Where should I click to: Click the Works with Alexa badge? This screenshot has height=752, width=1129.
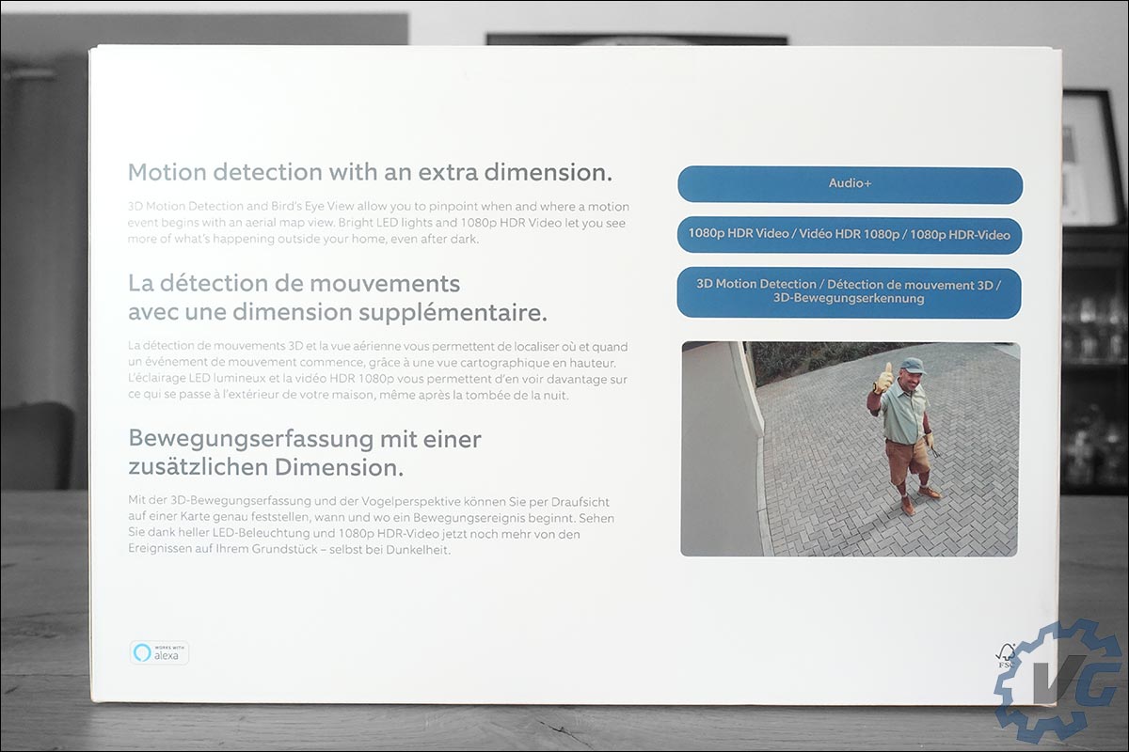pos(159,653)
